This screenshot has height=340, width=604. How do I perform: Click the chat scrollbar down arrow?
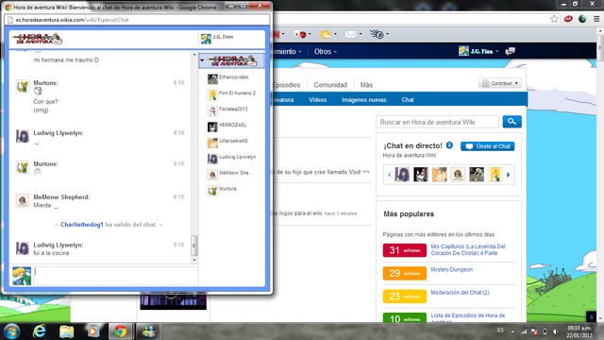point(194,261)
